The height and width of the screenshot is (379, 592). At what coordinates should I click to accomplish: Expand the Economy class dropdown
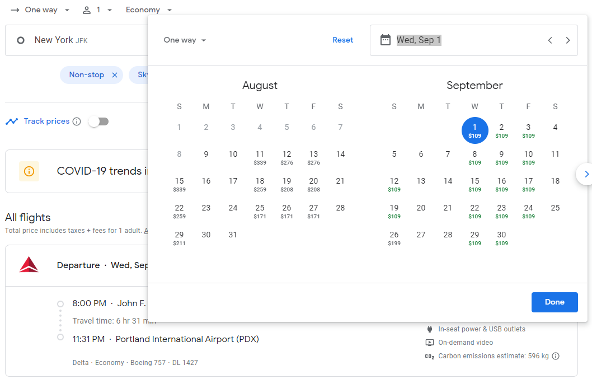pos(149,10)
